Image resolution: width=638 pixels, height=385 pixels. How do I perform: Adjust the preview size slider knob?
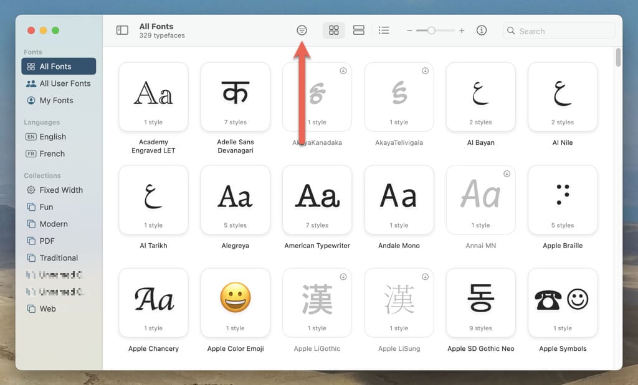pyautogui.click(x=431, y=30)
